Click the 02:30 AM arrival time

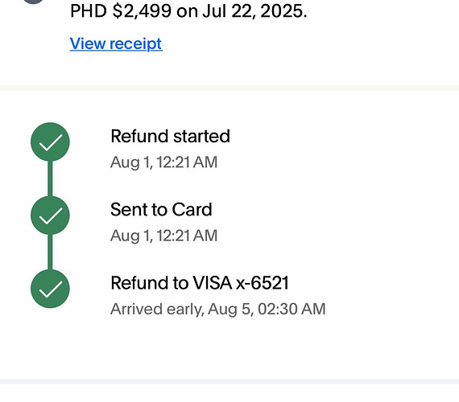(x=292, y=309)
